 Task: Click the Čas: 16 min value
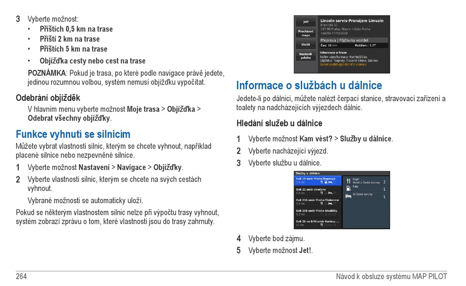tap(329, 46)
